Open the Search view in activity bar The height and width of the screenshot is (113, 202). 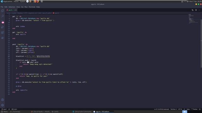tap(3, 16)
